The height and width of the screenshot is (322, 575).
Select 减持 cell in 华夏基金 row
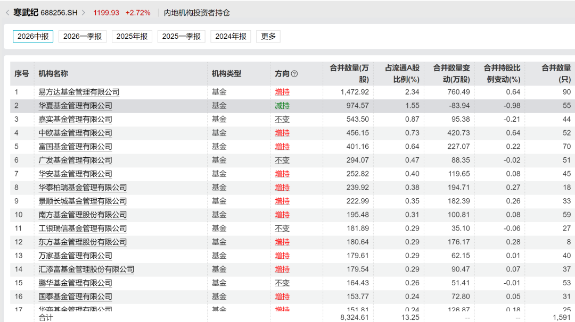(282, 106)
